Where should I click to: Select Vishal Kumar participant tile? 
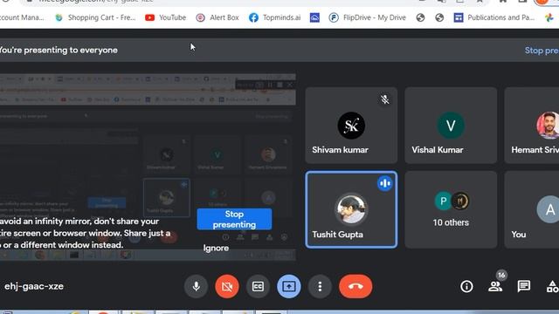click(x=451, y=126)
